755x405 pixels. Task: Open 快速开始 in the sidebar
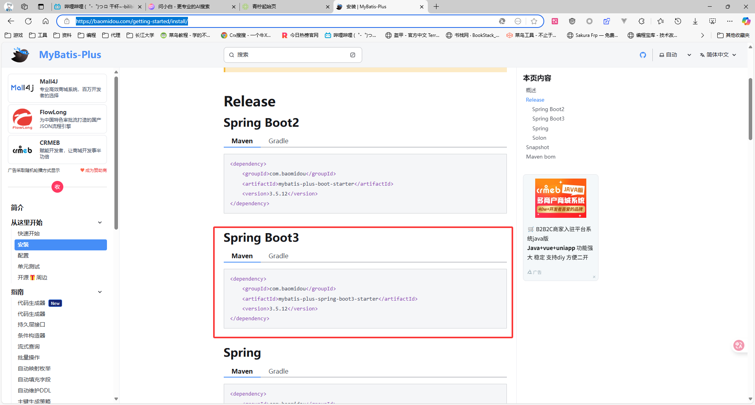point(29,234)
